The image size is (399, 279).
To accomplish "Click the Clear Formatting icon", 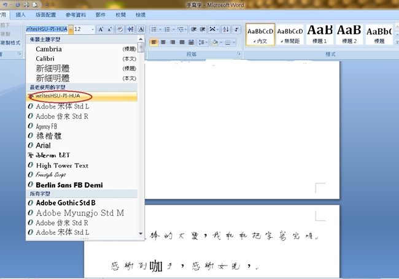I will (x=120, y=29).
